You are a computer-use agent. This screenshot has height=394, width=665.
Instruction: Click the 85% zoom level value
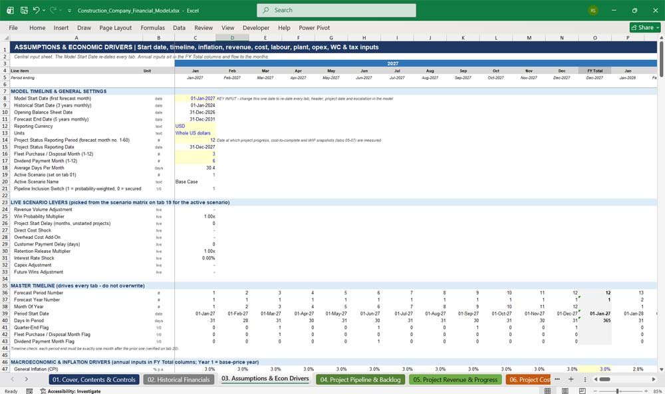(658, 391)
